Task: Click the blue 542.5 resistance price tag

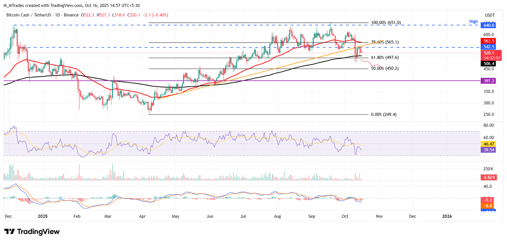Action: click(x=489, y=47)
